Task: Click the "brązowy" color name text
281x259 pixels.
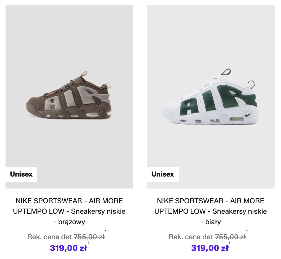Action: coord(72,222)
